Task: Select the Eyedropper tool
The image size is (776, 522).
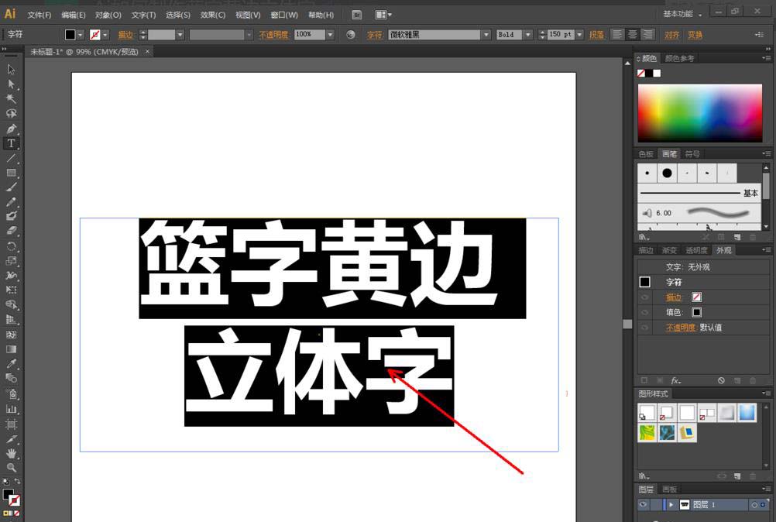Action: 11,364
